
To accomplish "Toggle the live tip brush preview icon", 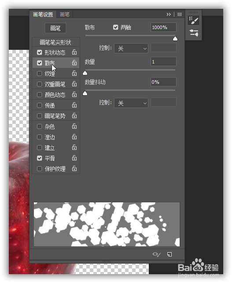I will 156,254.
